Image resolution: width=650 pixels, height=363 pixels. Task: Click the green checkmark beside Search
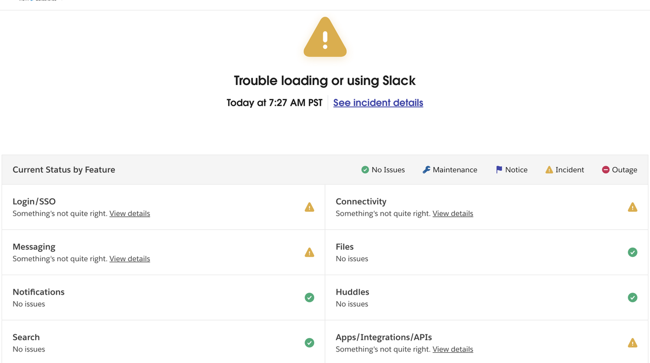(309, 342)
